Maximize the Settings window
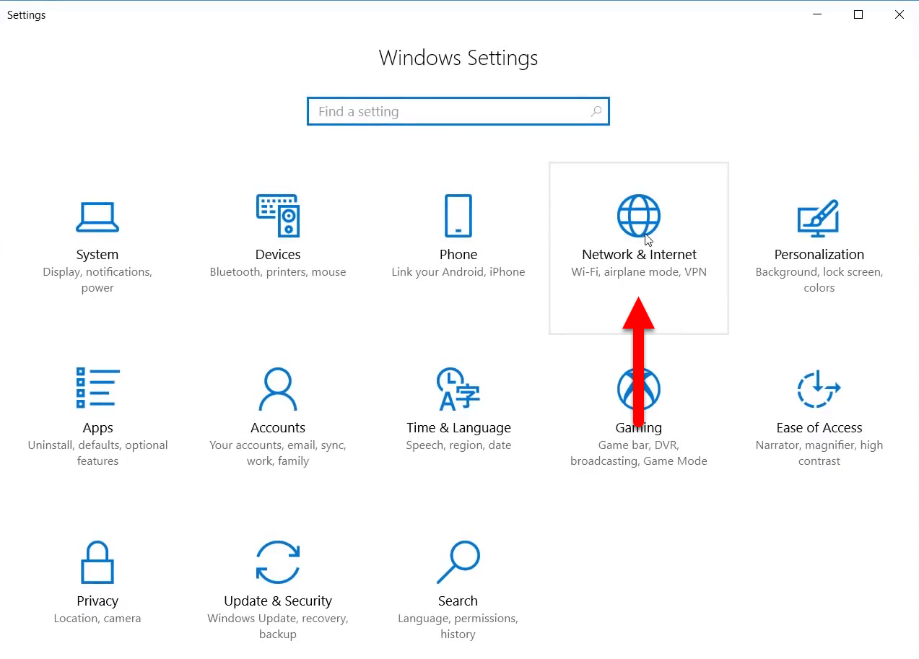 858,14
